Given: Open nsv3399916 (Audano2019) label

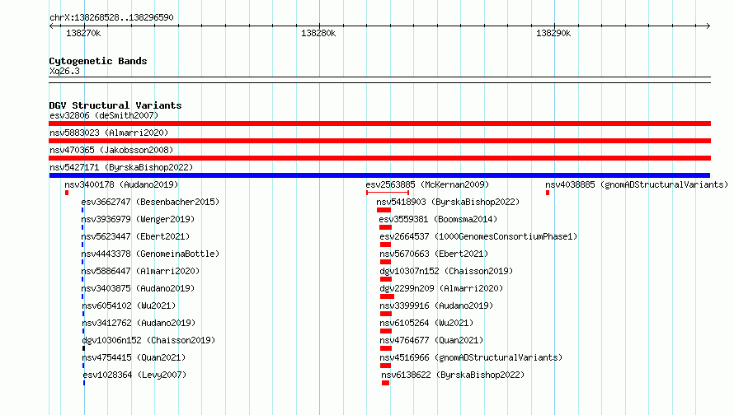Looking at the screenshot, I should coord(436,305).
